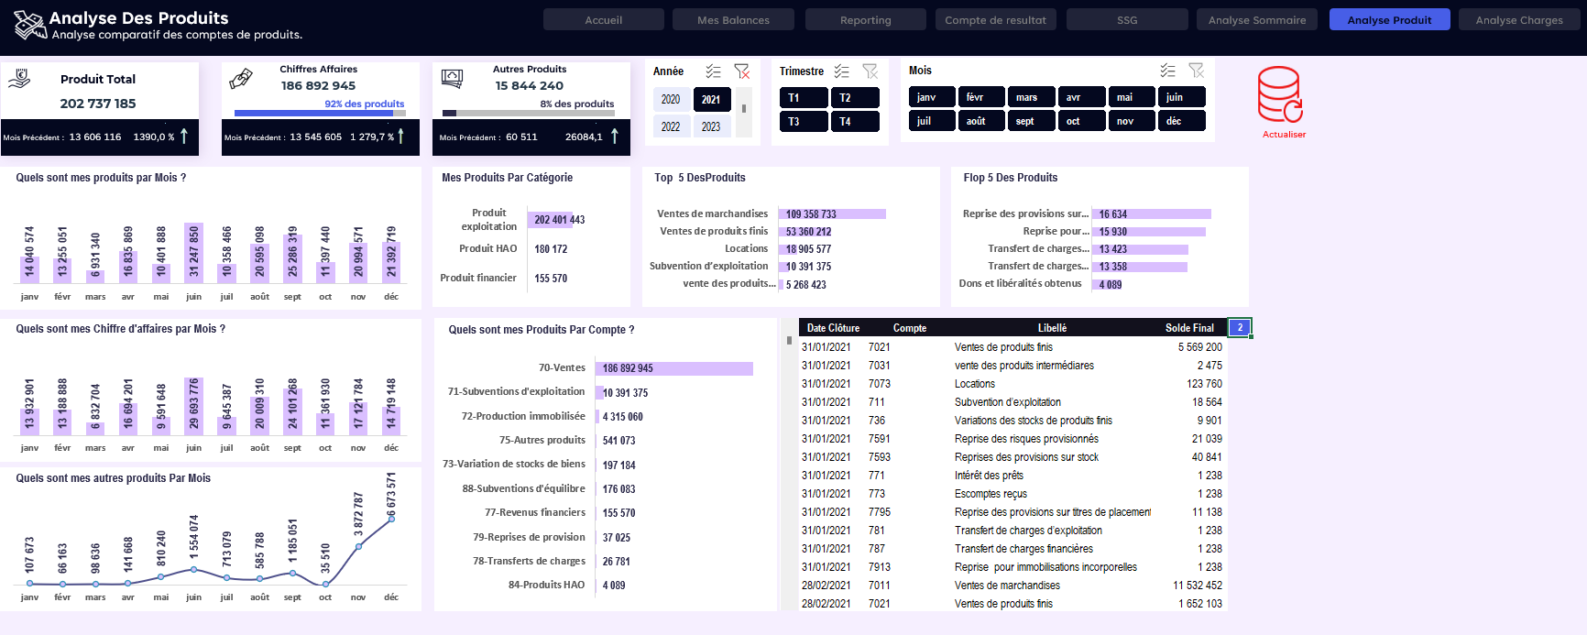Image resolution: width=1587 pixels, height=635 pixels.
Task: Clear the Année slicer filter
Action: point(742,71)
